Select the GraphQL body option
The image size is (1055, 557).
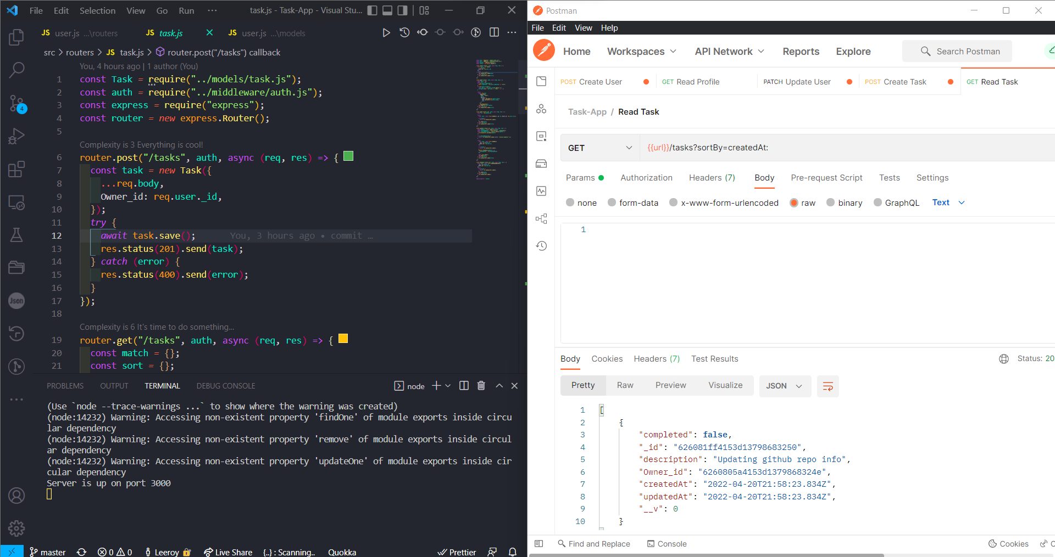pos(877,202)
